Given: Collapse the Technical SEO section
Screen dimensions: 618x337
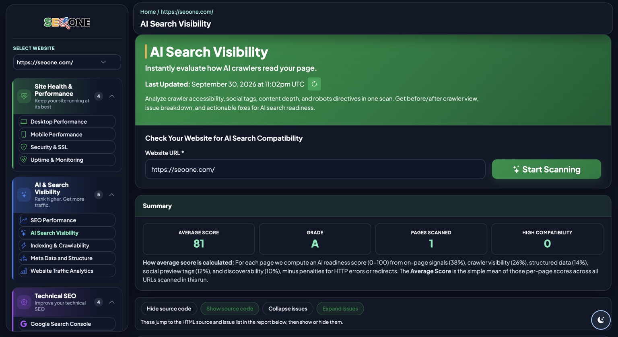Looking at the screenshot, I should click(112, 302).
